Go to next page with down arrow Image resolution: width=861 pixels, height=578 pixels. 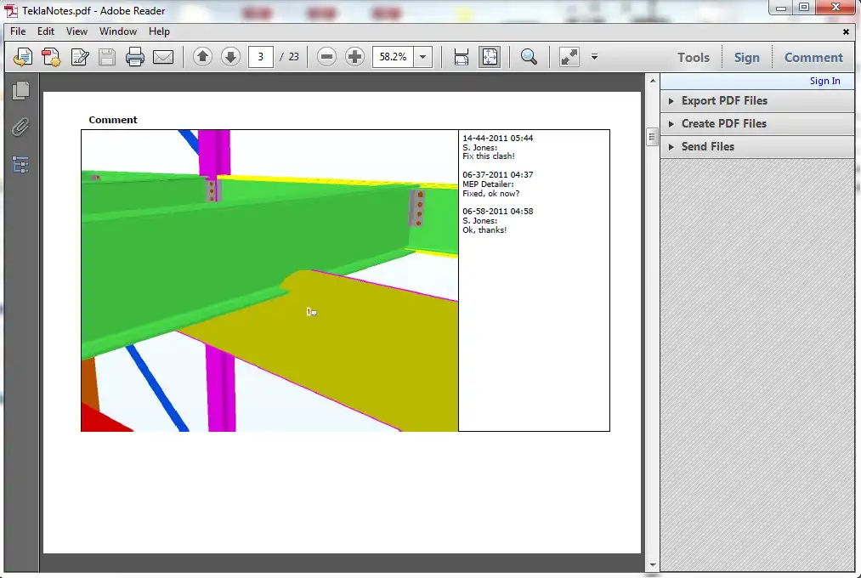[x=230, y=57]
